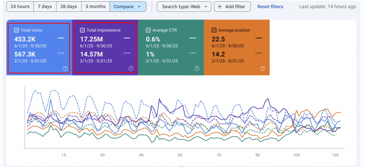Click dashed line legend in Average position card
This screenshot has width=366, height=167.
258,53
